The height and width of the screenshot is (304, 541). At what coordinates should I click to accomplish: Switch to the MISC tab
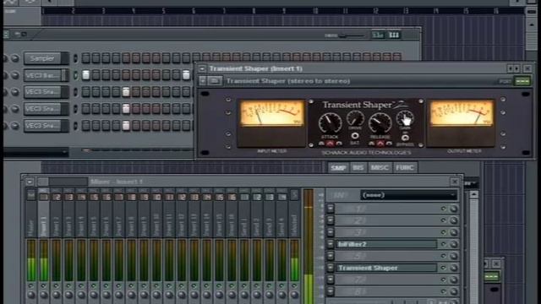[x=380, y=168]
